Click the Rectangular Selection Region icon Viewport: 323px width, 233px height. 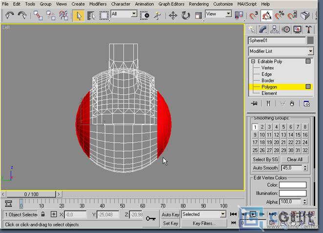(x=104, y=16)
